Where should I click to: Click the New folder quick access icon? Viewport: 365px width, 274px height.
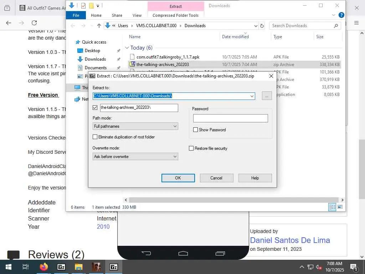92,6
